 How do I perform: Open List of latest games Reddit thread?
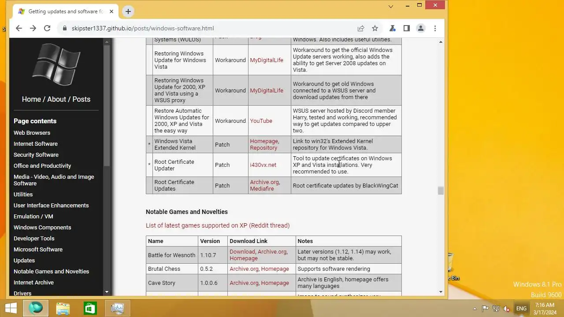218,225
